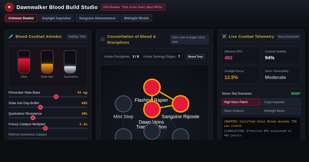Image resolution: width=309 pixels, height=162 pixels.
Task: Click the "Dawnwalker Blood Build Studio" title
Action: [x=57, y=7]
